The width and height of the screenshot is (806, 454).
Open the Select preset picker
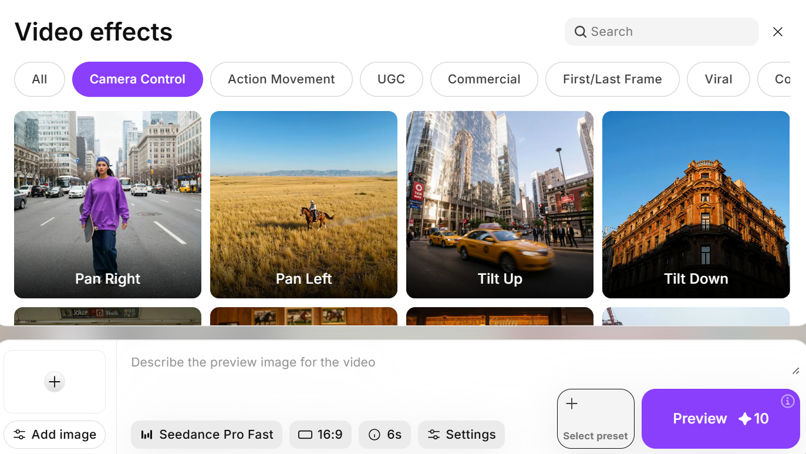pyautogui.click(x=595, y=419)
